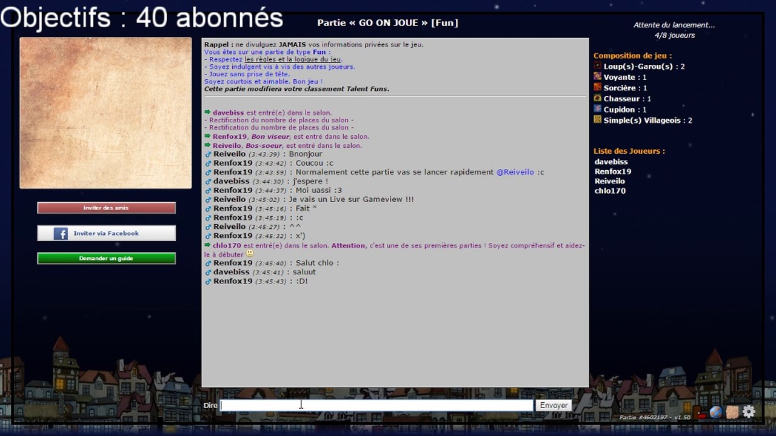This screenshot has height=436, width=776.
Task: Click the gender icon on the 'Coucou :c' message
Action: 208,163
